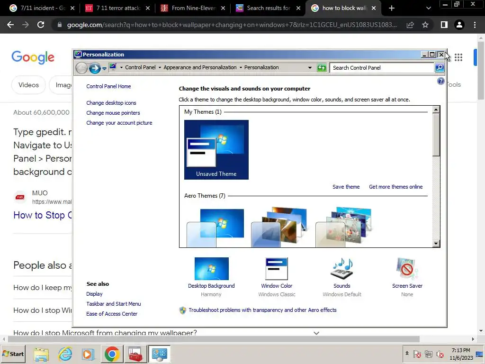Click the share page icon in Chrome
The image size is (485, 364).
410,25
